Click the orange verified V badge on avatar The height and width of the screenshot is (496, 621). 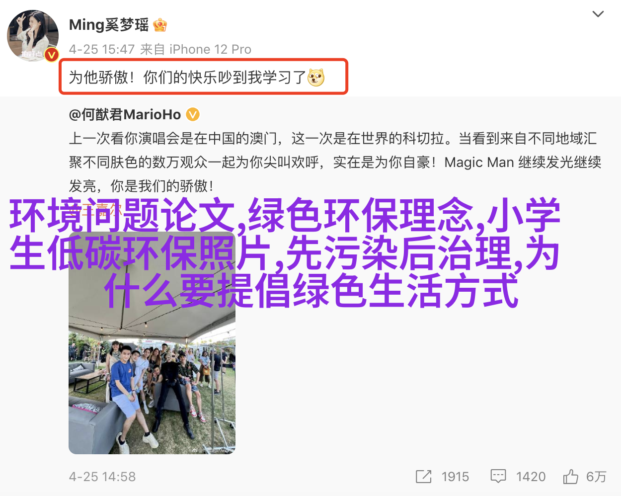pyautogui.click(x=52, y=55)
